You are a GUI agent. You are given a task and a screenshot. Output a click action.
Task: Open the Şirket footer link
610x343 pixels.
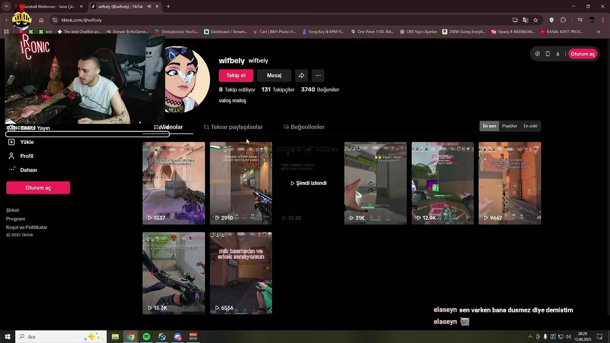pos(12,210)
